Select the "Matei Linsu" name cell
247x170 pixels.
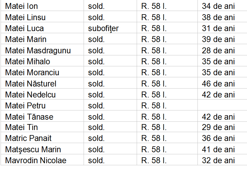[26, 17]
